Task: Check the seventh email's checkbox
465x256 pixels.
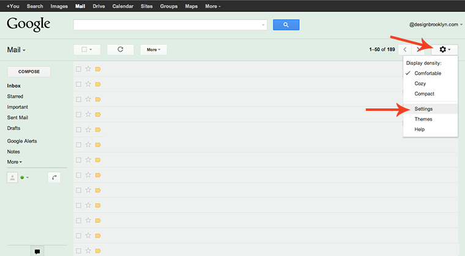Action: click(78, 160)
